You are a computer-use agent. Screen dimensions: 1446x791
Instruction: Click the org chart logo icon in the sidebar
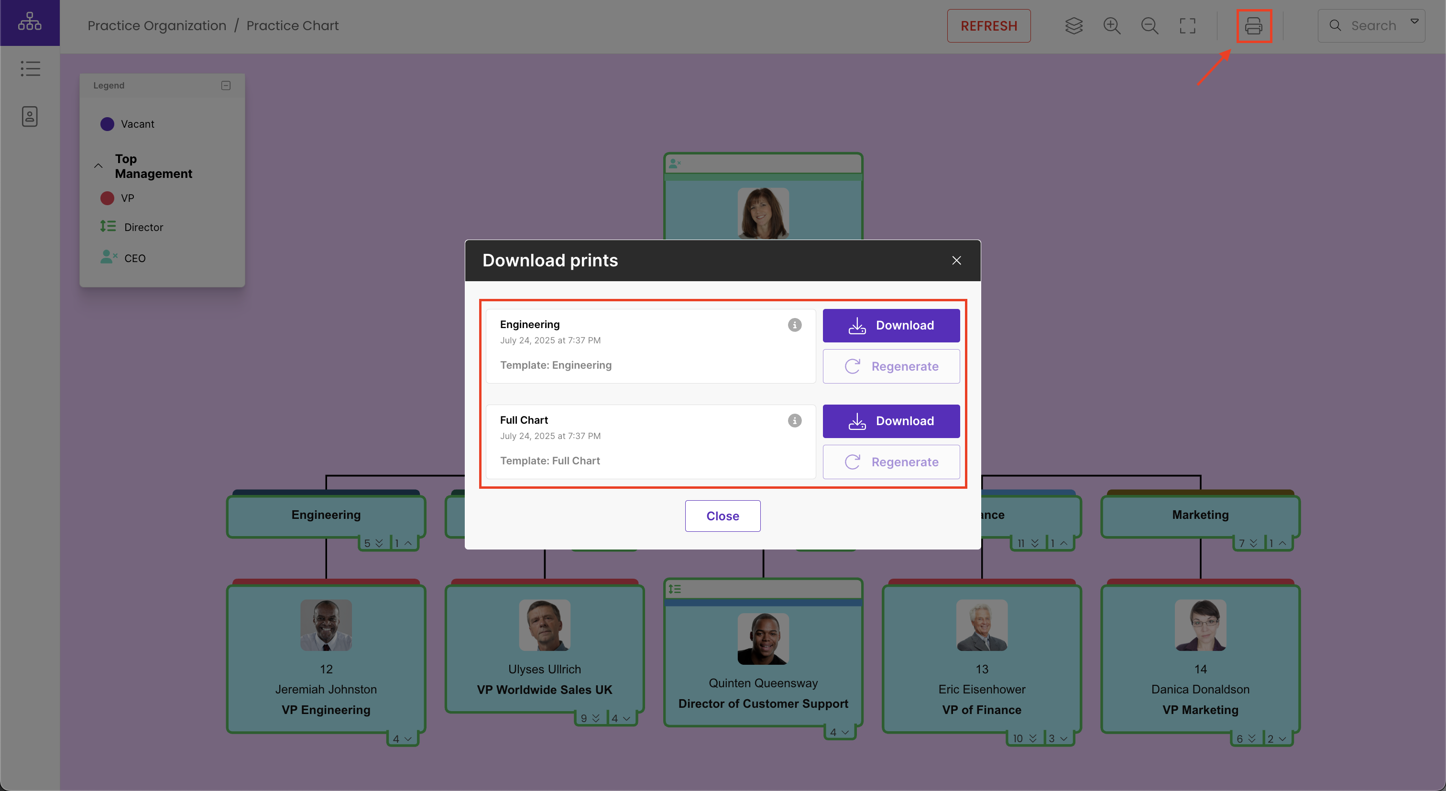(x=30, y=22)
